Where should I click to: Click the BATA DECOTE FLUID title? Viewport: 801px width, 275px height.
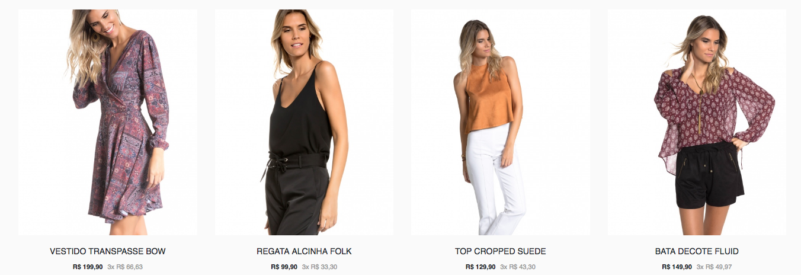tap(697, 251)
